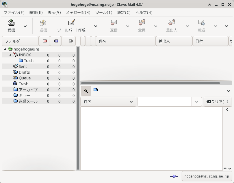Click the folder pane vertical scrollbar

pyautogui.click(x=78, y=108)
